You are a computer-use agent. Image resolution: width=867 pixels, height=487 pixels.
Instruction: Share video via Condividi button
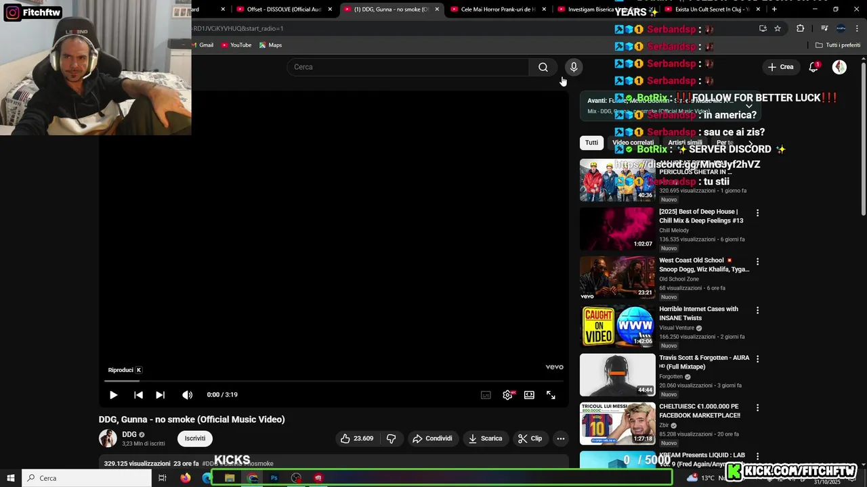coord(432,438)
